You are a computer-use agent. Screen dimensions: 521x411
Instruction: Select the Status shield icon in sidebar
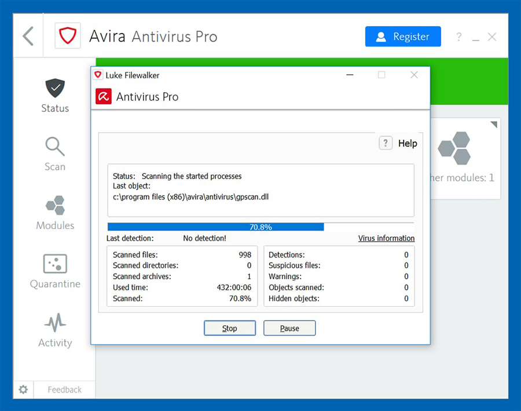click(54, 88)
